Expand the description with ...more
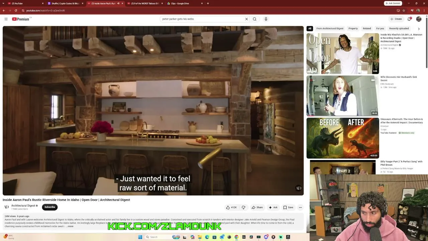This screenshot has height=241, width=428. [70, 226]
